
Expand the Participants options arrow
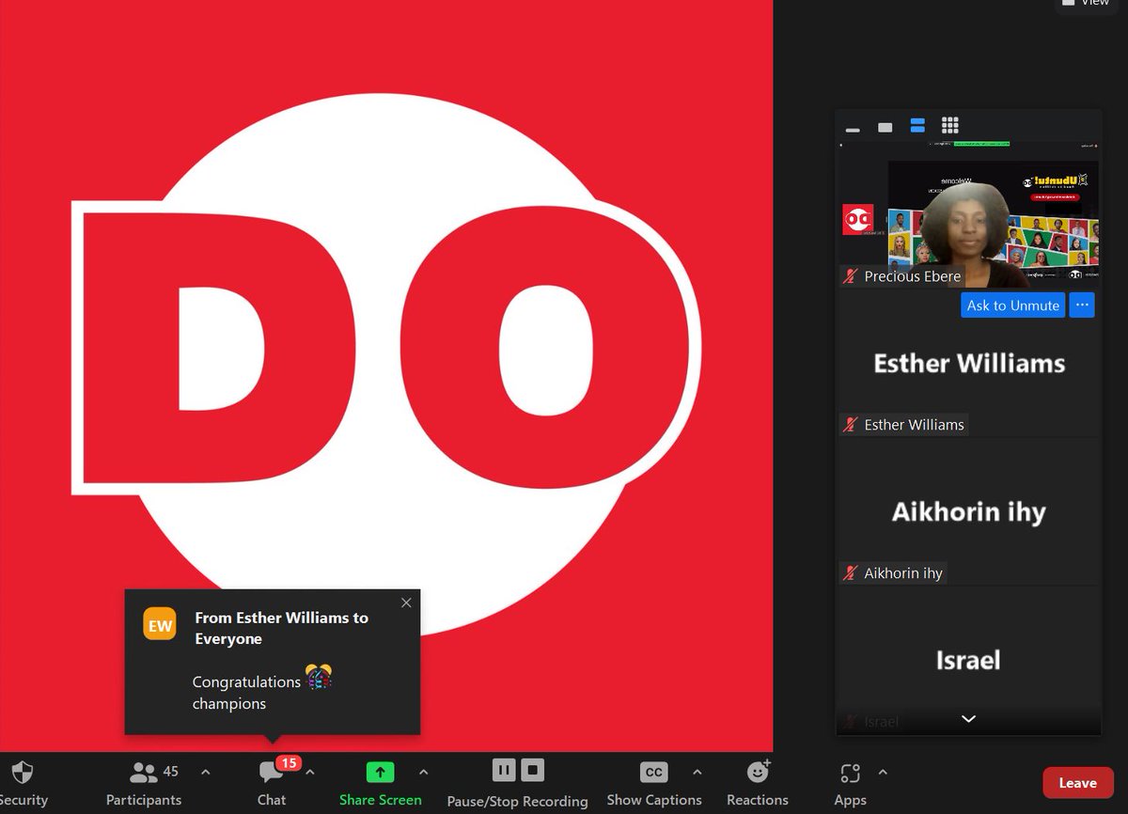point(206,773)
